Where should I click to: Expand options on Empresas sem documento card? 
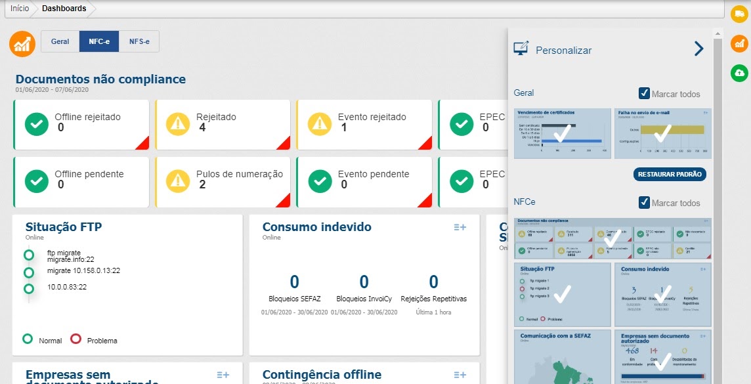(223, 375)
